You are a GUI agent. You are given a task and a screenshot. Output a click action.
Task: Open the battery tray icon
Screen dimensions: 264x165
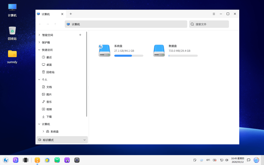(x=215, y=160)
